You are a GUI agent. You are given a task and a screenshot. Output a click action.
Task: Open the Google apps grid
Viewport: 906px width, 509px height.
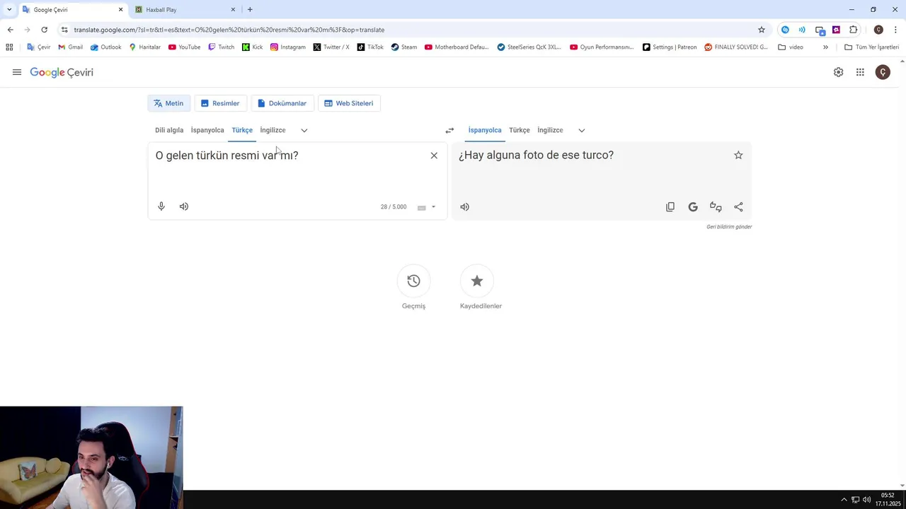pyautogui.click(x=860, y=72)
